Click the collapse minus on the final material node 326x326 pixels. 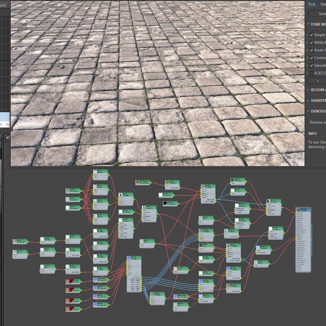coord(310,209)
